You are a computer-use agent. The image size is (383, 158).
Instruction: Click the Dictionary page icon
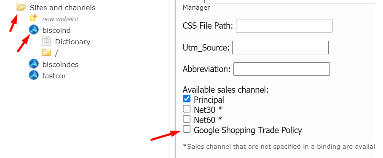pyautogui.click(x=46, y=41)
